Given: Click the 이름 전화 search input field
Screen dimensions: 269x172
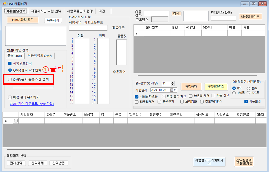Looking at the screenshot, I should (156, 13).
